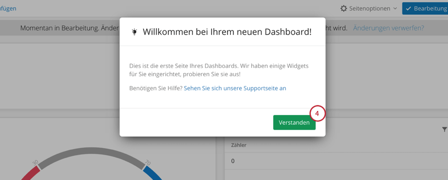Click the gauge chart's 70 label
Viewport: 448px width, 180px height.
coord(148,163)
